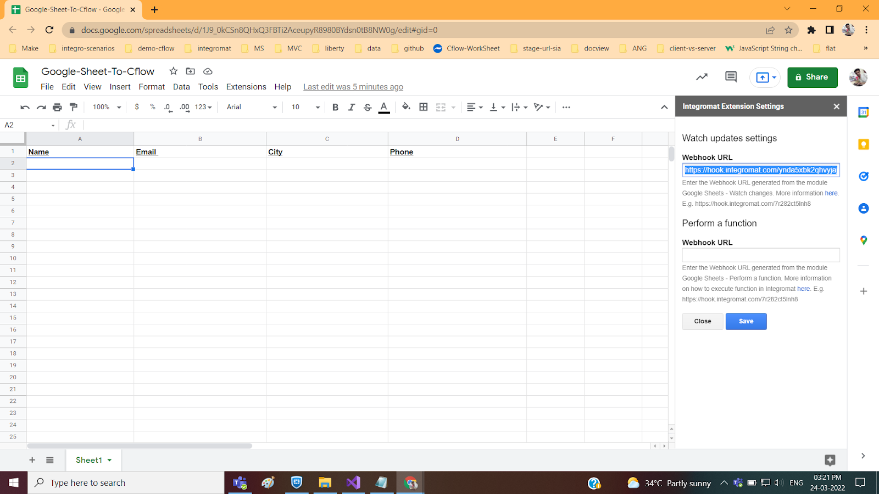Click the blue Save button
This screenshot has height=494, width=879.
[x=746, y=322]
